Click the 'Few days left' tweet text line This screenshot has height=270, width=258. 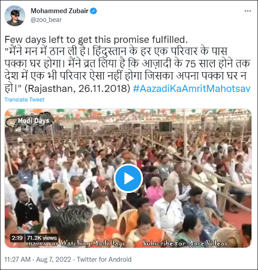coord(96,40)
